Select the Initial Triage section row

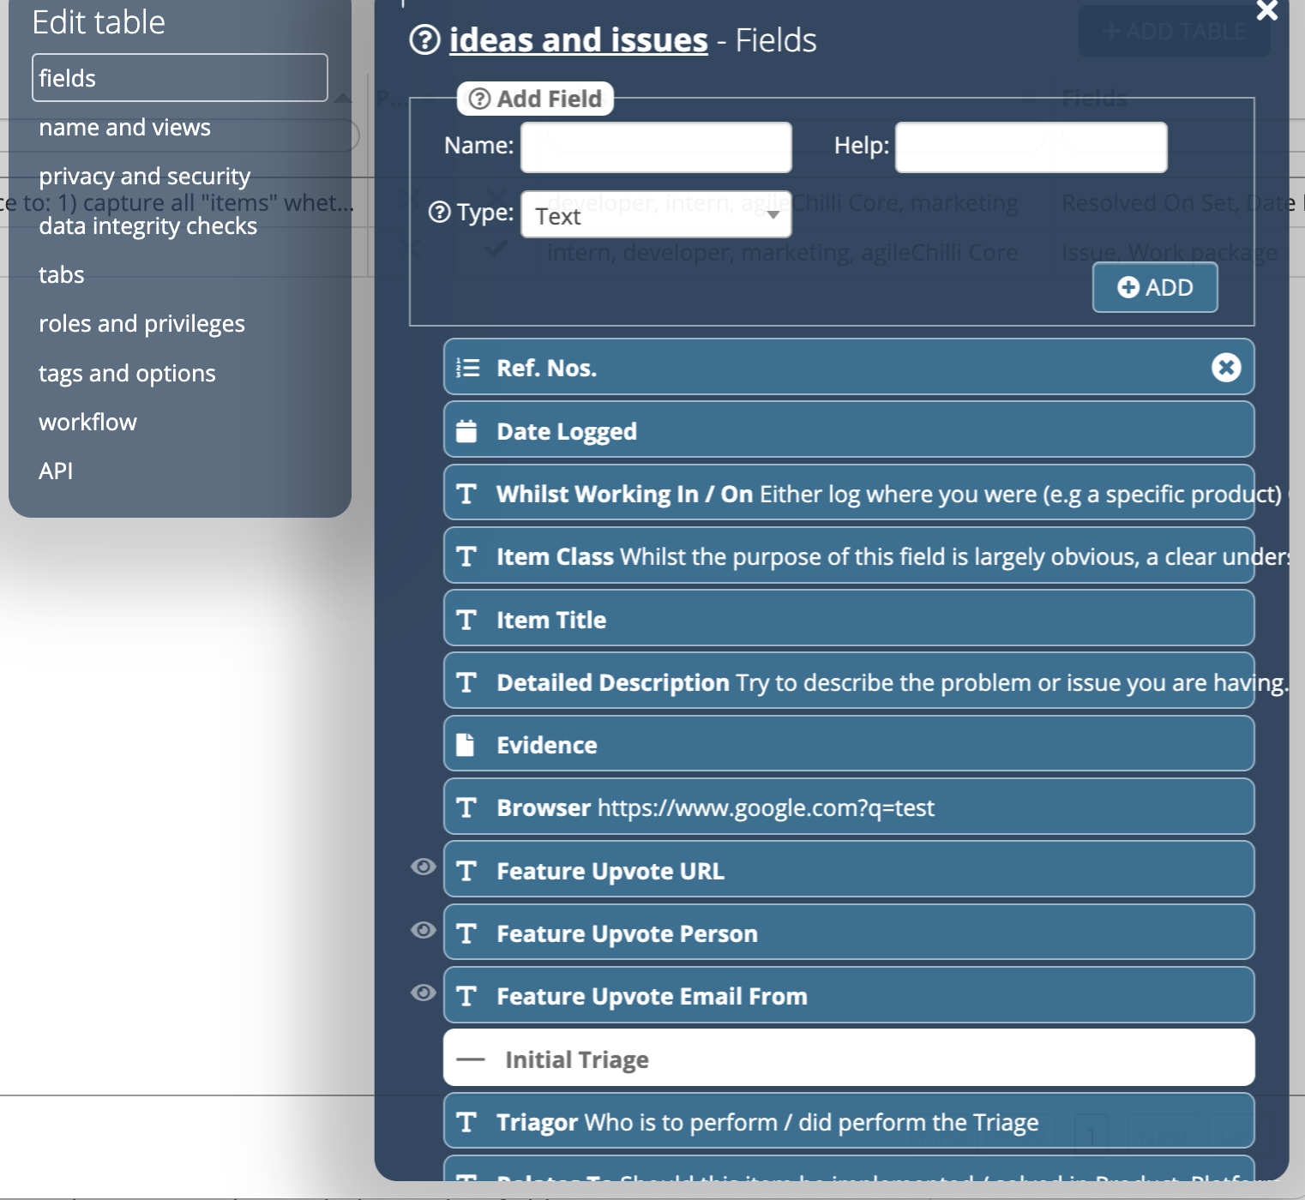(849, 1058)
